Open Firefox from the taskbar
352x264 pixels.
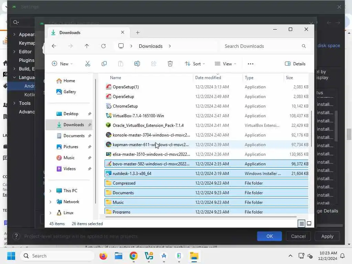coord(103,256)
